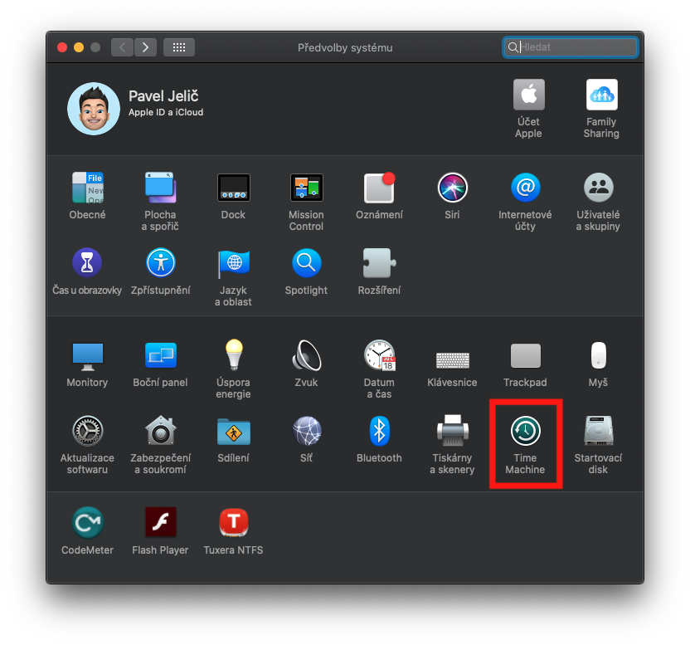Open CodeMeter preferences

point(87,522)
